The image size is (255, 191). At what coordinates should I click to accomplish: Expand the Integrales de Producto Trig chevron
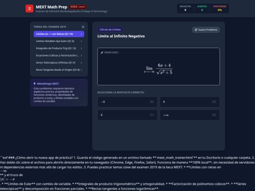[x=81, y=49]
